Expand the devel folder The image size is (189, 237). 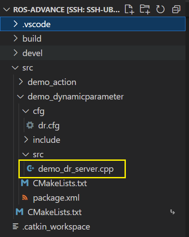tap(93, 53)
